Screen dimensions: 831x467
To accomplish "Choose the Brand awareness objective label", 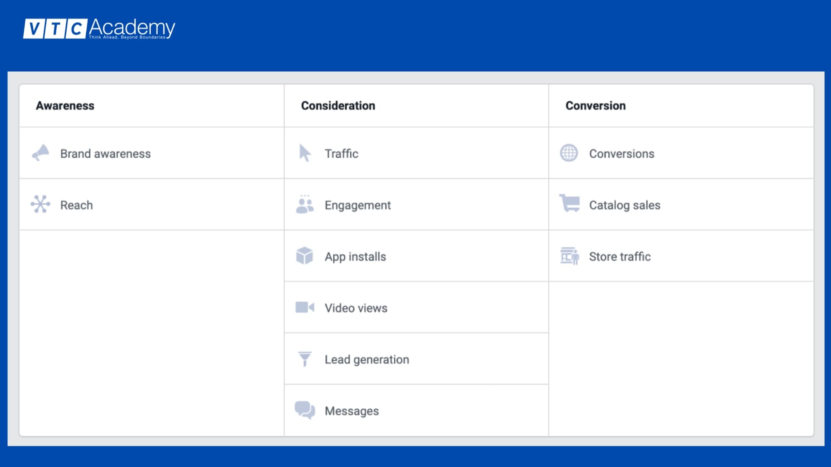I will (x=105, y=154).
